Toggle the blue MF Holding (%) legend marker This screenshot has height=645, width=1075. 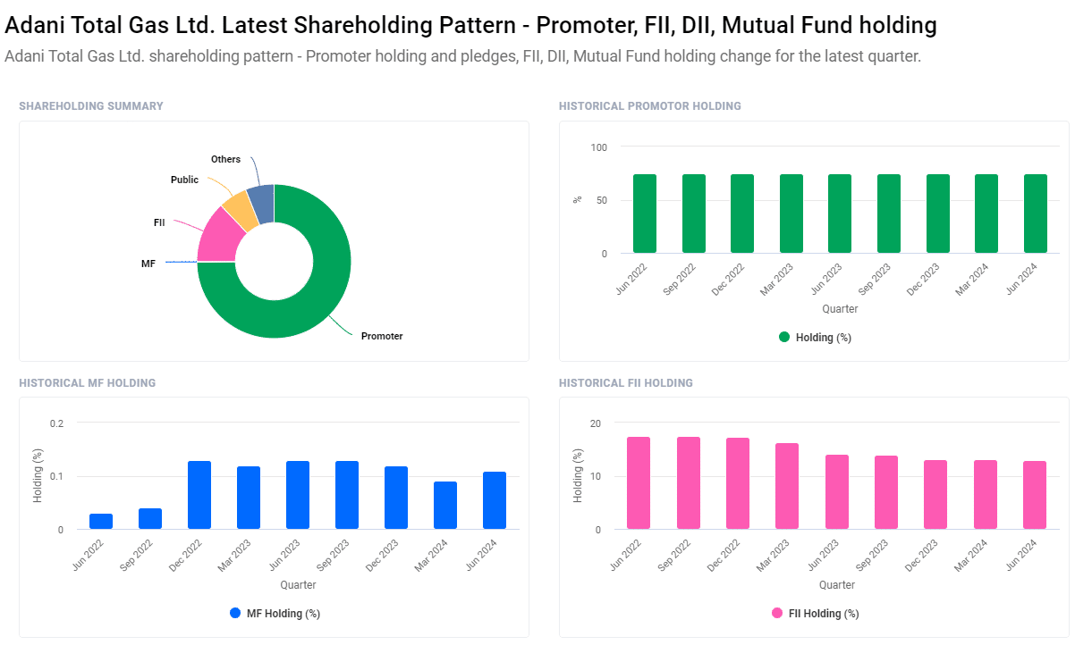point(235,613)
